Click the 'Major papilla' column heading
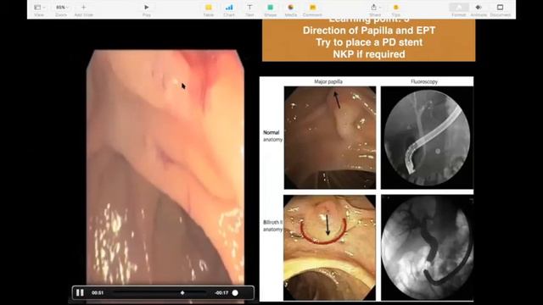Image resolution: width=543 pixels, height=305 pixels. 328,81
